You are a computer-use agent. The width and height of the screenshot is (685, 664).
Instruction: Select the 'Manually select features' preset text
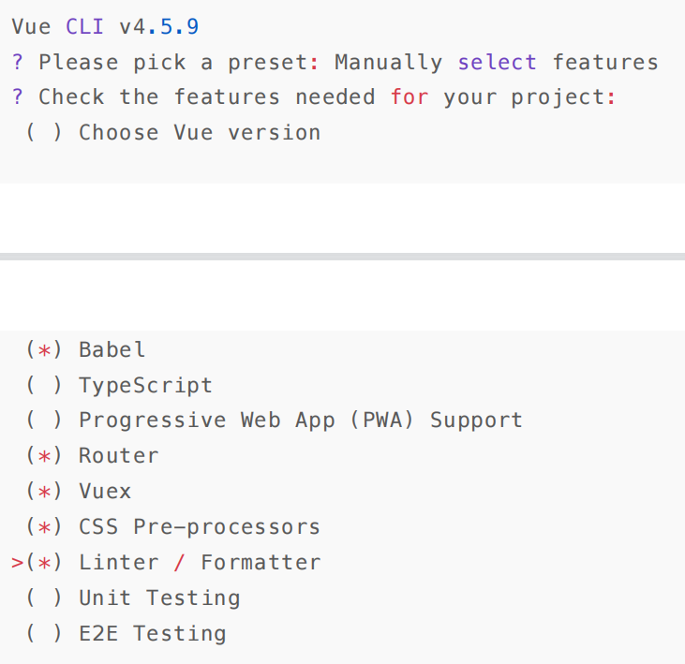(496, 63)
